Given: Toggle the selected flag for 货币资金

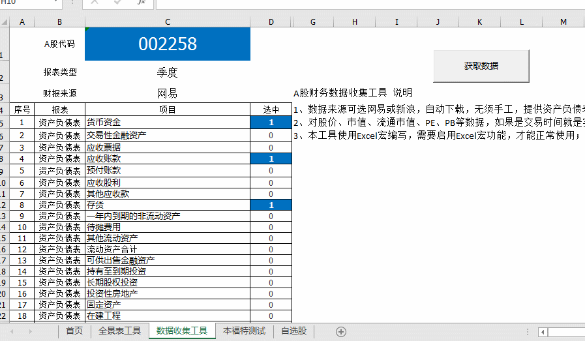Looking at the screenshot, I should pyautogui.click(x=271, y=122).
